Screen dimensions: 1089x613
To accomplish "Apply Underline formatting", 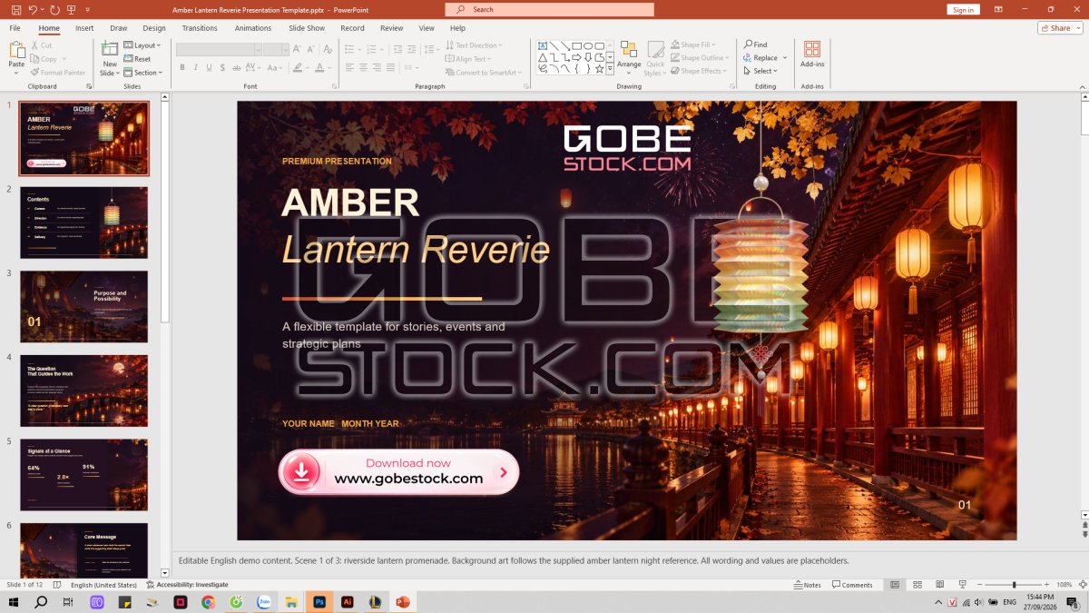I will tap(210, 67).
